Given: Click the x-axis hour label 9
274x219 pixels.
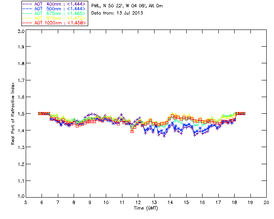Looking at the screenshot, I should (90, 202).
